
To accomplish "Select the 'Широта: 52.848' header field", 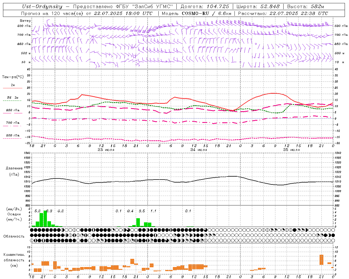I will coord(258,7).
